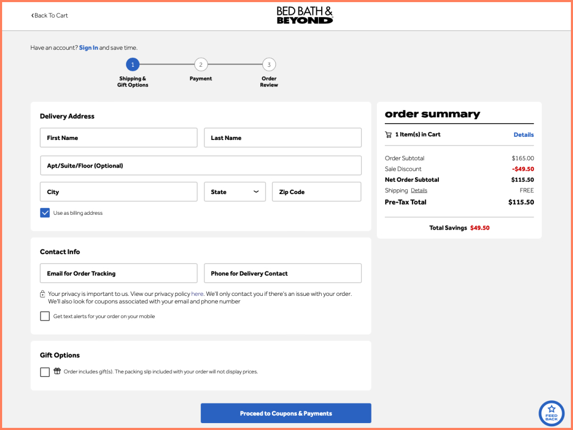Open the Sign In link

pos(89,47)
